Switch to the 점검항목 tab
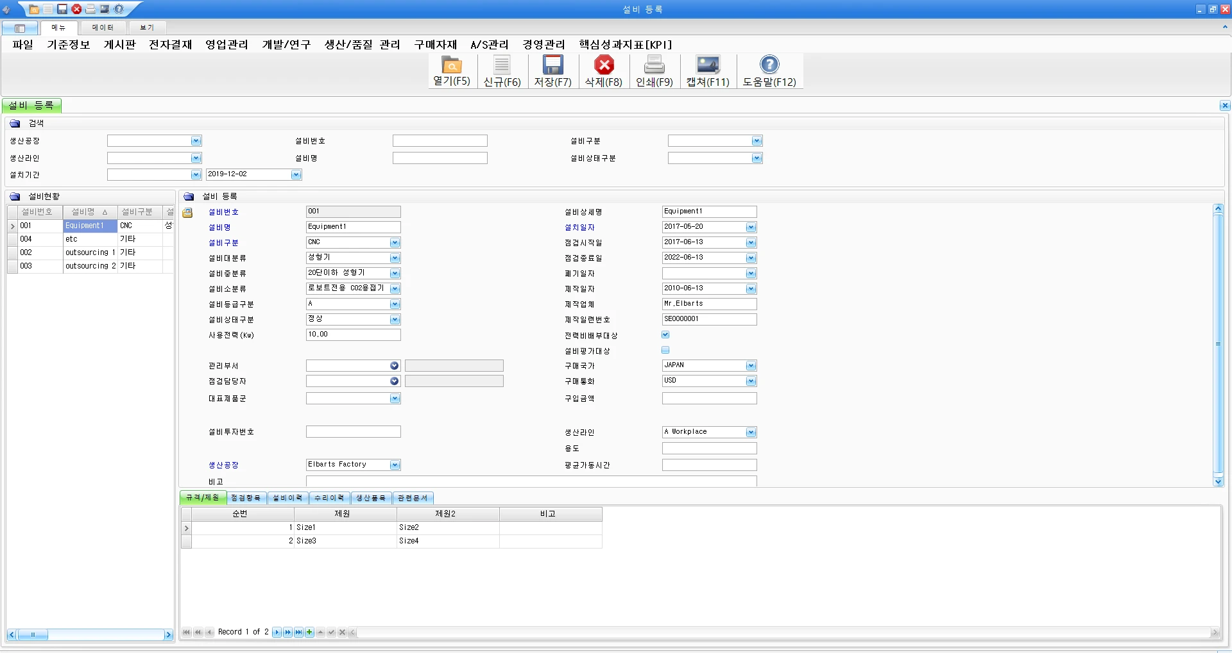 tap(246, 498)
